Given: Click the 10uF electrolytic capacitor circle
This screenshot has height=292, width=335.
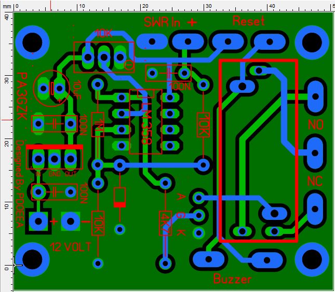Looking at the screenshot, I should [x=51, y=87].
